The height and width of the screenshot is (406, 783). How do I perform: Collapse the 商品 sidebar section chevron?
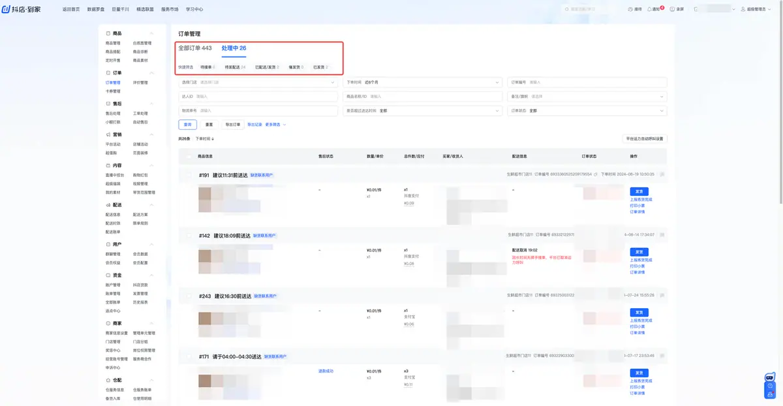(152, 33)
